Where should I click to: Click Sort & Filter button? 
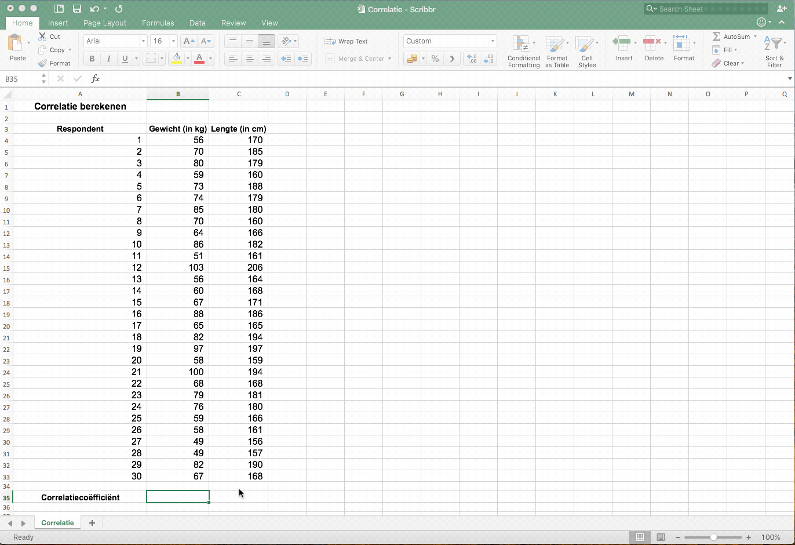pos(774,52)
